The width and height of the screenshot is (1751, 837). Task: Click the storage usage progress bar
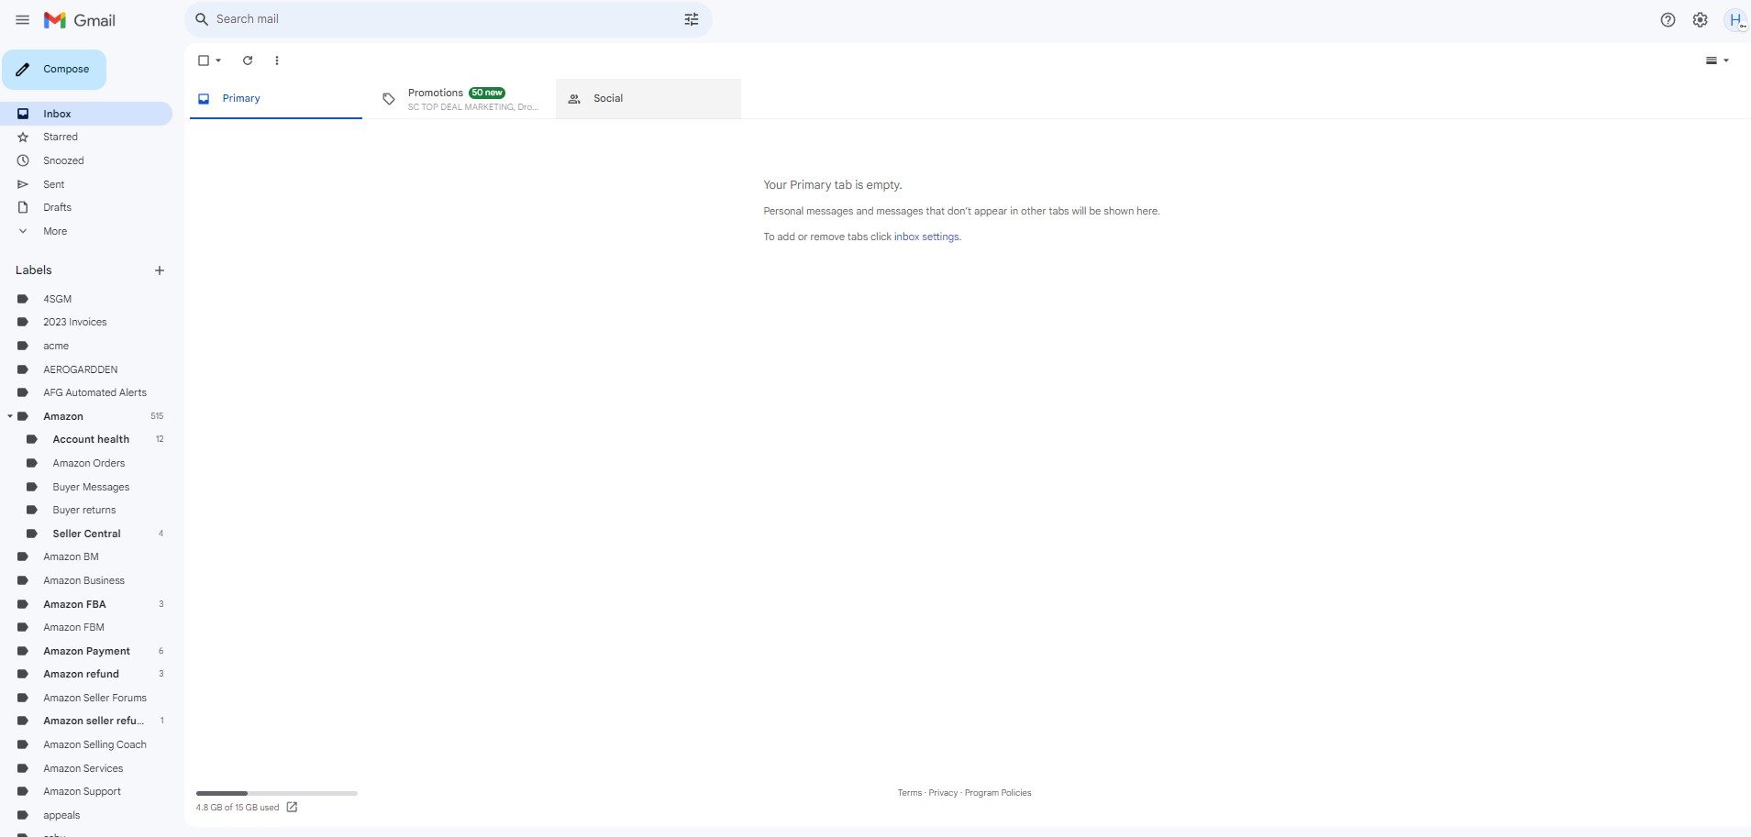pos(277,793)
